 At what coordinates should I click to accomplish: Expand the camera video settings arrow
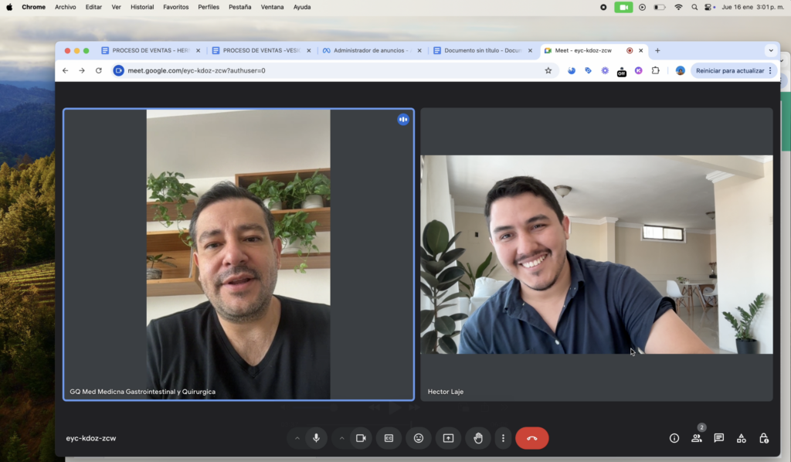tap(341, 438)
